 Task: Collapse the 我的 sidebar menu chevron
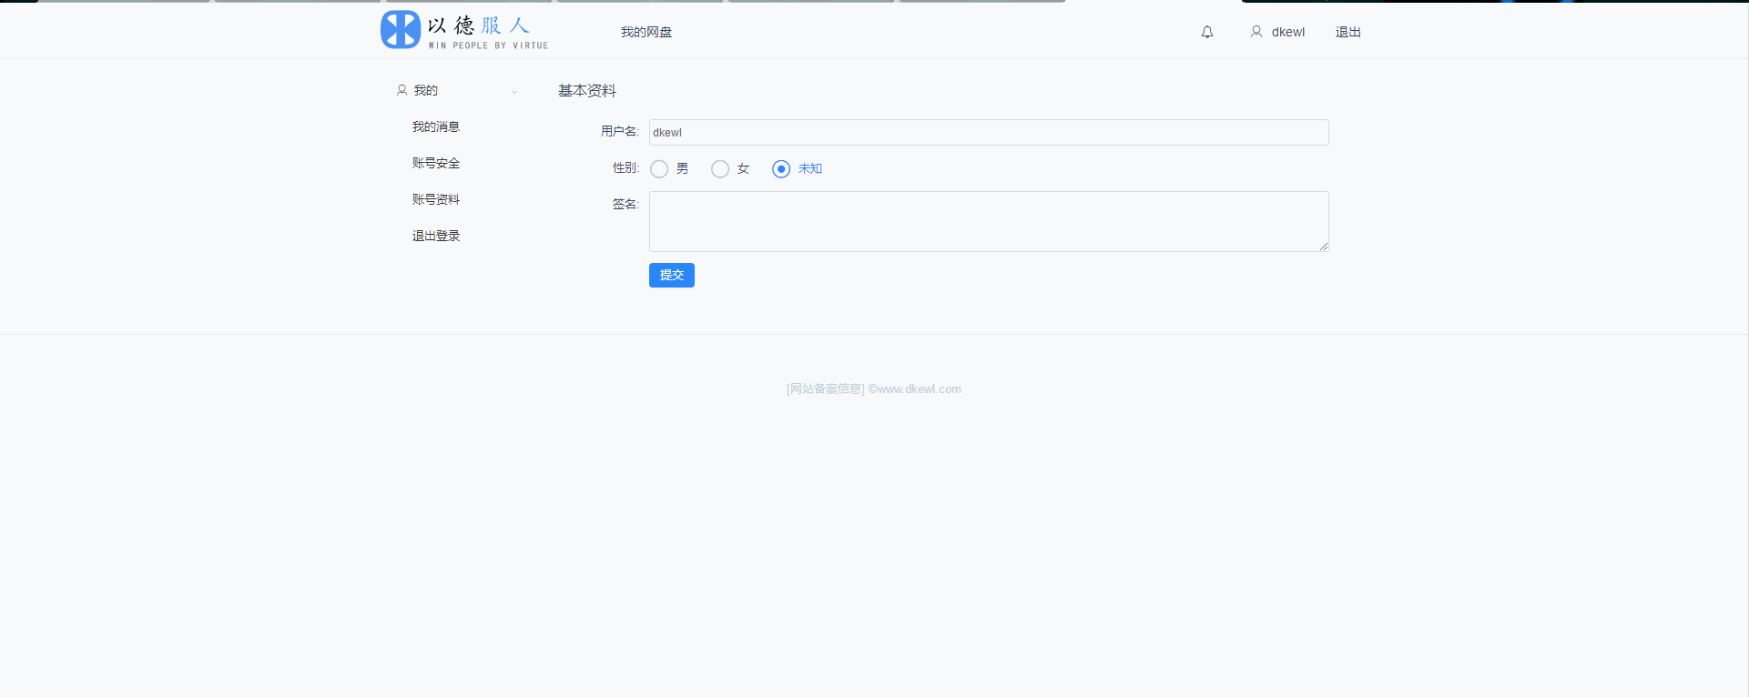(x=514, y=91)
